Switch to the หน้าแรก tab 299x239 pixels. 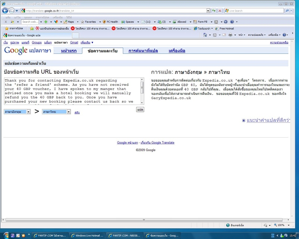69,51
